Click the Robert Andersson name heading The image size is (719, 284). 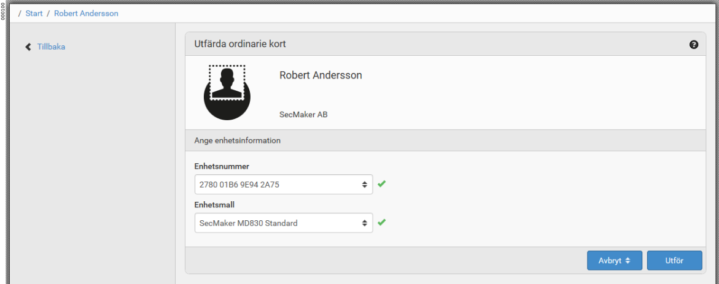click(x=321, y=75)
